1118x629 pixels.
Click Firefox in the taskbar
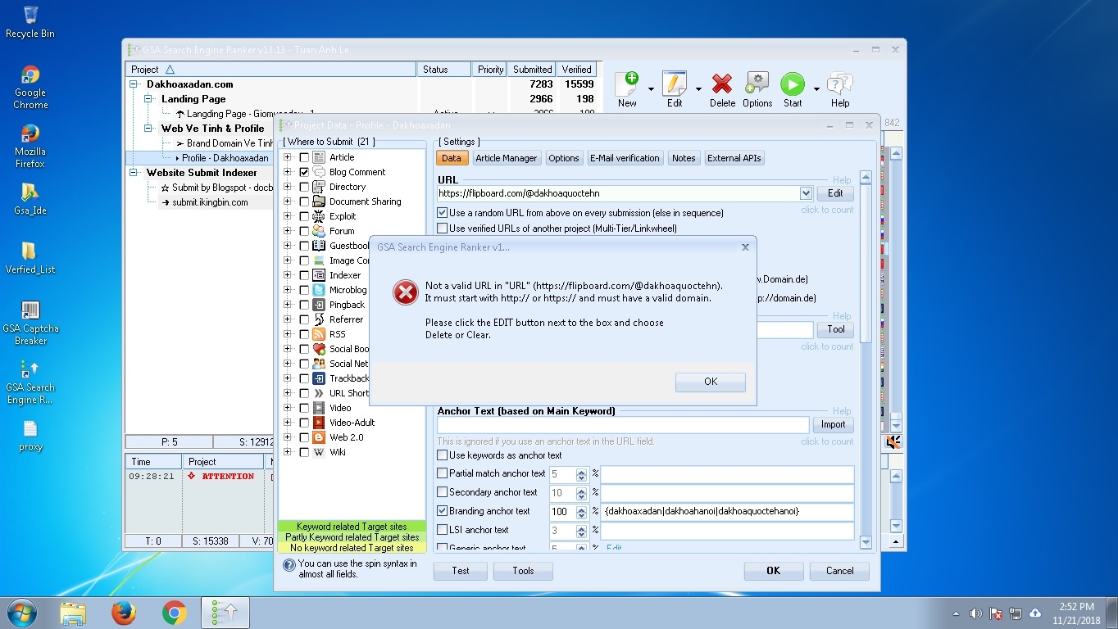coord(124,613)
